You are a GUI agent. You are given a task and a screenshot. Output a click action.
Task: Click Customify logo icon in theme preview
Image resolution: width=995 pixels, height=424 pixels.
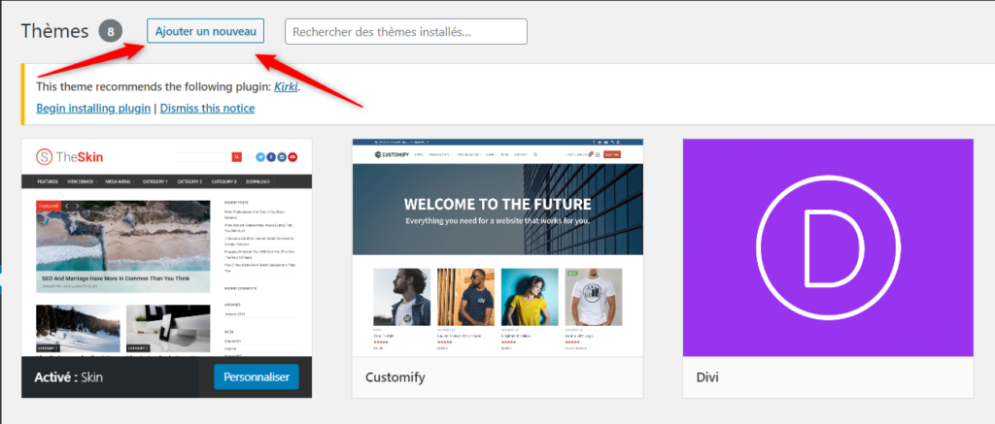pyautogui.click(x=378, y=154)
